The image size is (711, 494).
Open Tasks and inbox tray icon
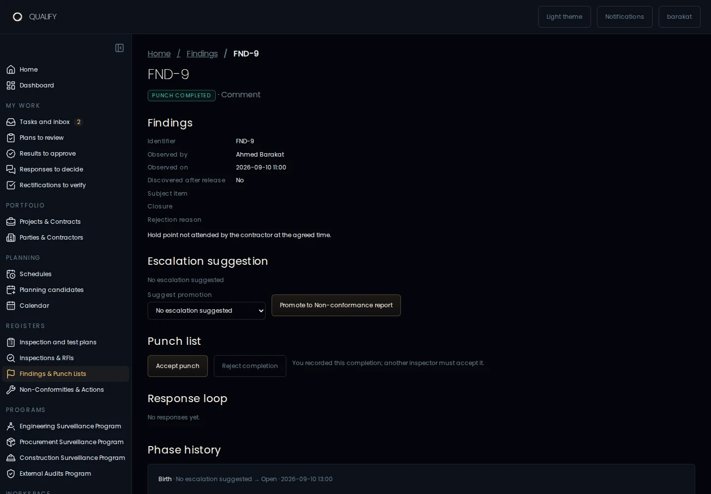tap(11, 122)
